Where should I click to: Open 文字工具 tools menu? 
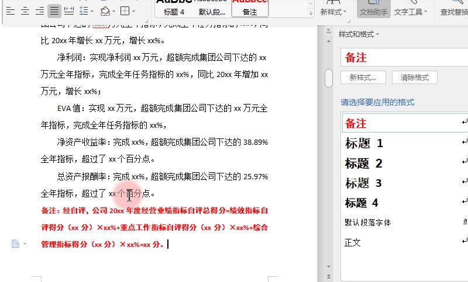point(411,11)
